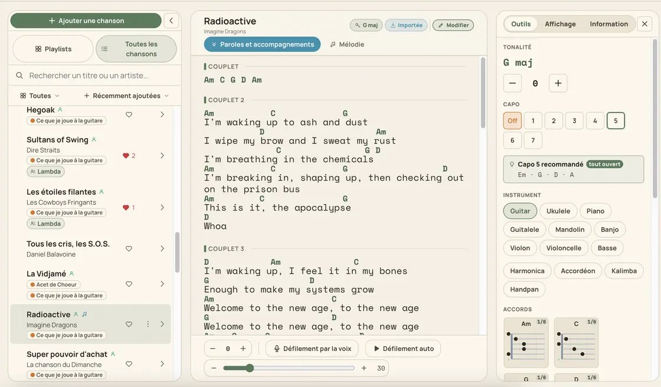Open the Outils tab

521,24
